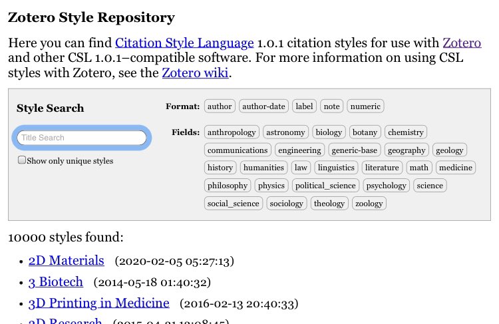The height and width of the screenshot is (324, 499).
Task: Choose the law field tag
Action: (301, 168)
